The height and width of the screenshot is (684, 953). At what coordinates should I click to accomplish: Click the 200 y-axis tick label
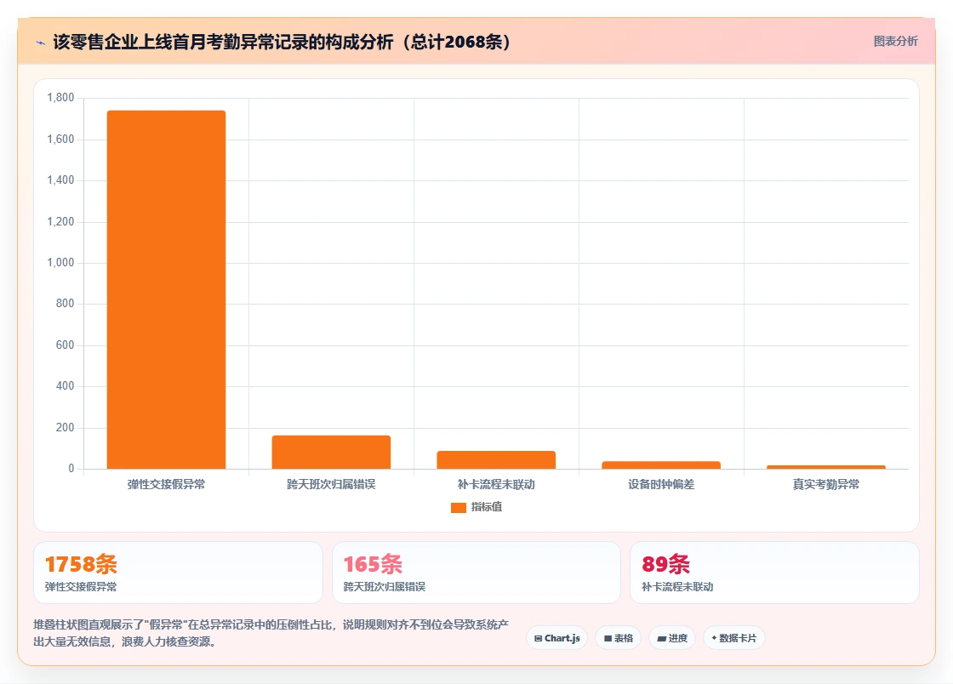click(65, 428)
